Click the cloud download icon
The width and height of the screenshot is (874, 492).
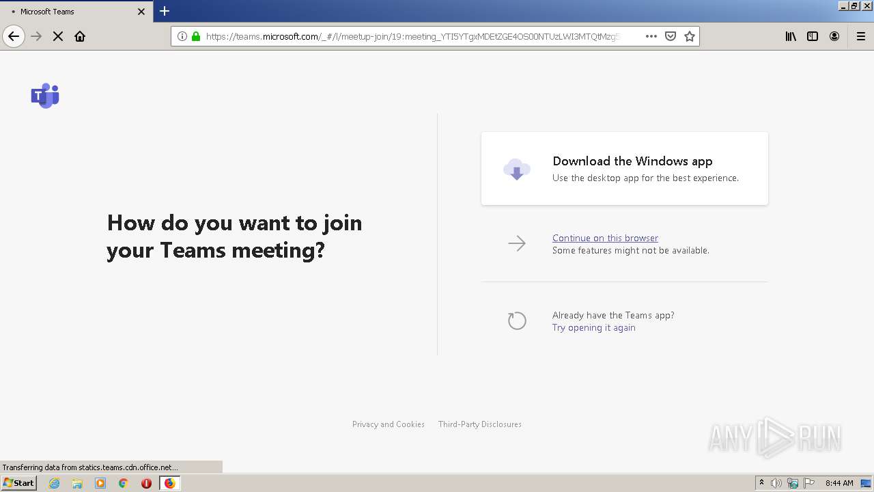(x=517, y=169)
